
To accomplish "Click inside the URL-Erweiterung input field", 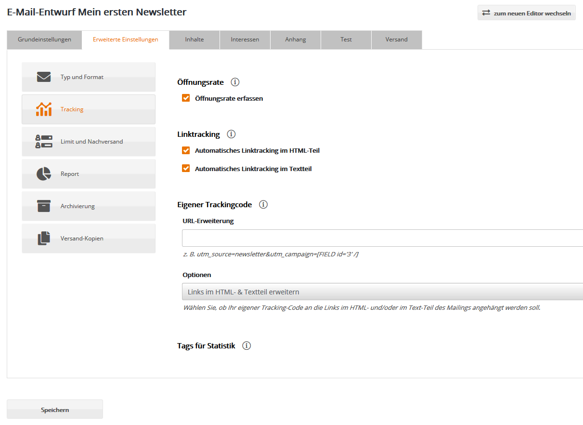I will click(x=337, y=238).
